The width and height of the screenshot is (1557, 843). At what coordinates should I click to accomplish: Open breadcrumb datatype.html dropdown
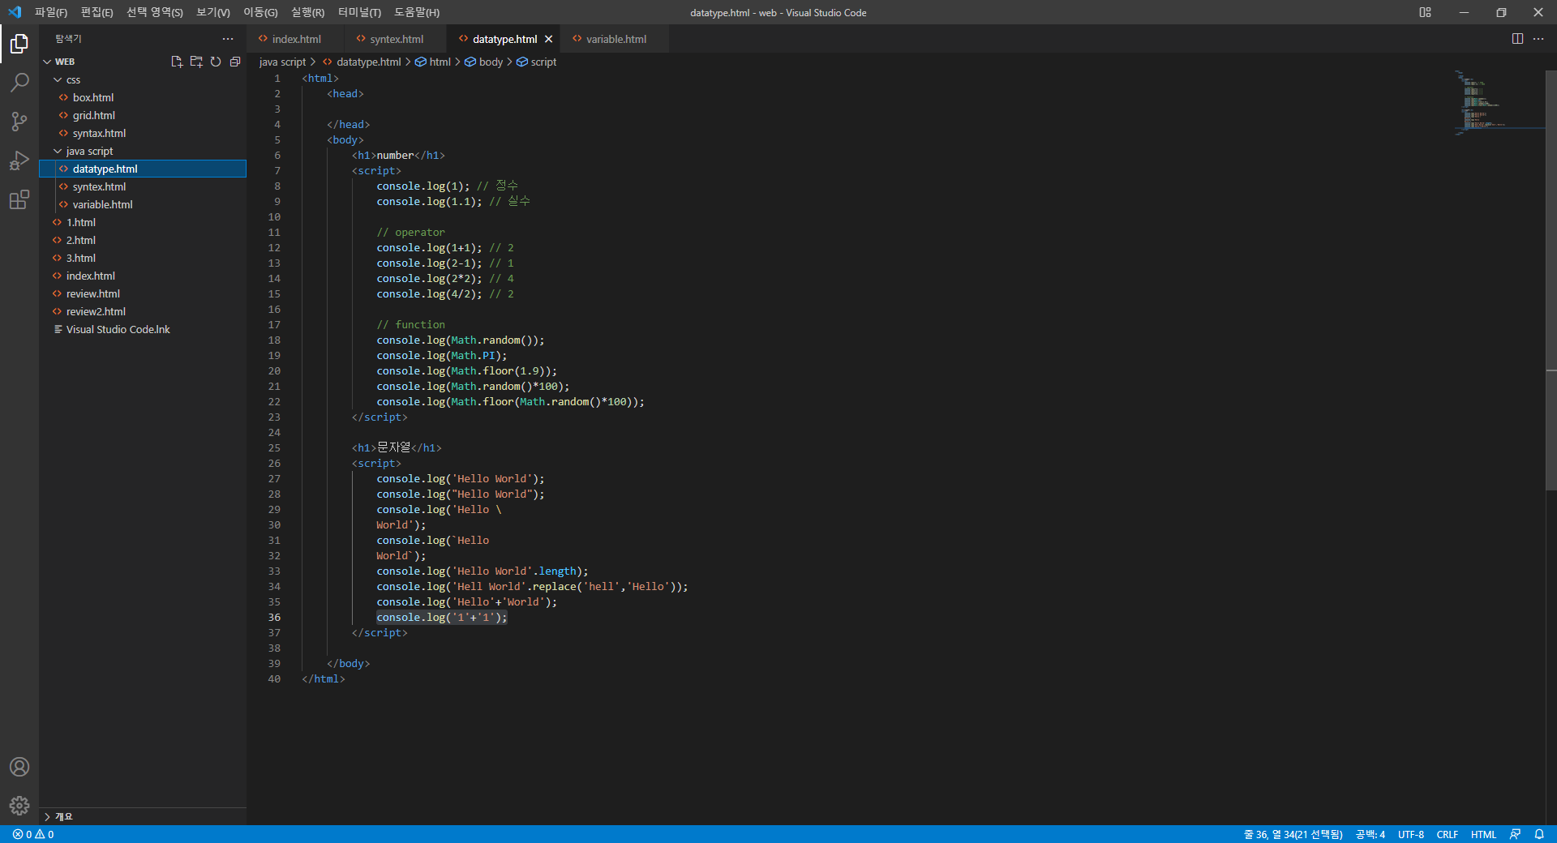(x=362, y=62)
